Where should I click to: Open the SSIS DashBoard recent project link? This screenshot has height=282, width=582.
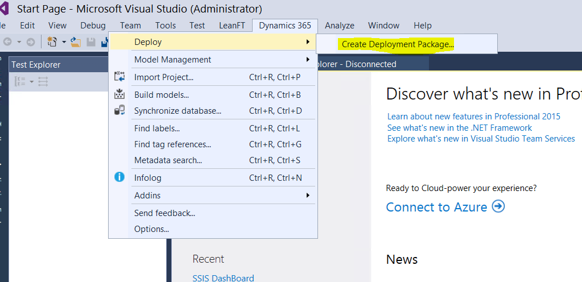(223, 278)
